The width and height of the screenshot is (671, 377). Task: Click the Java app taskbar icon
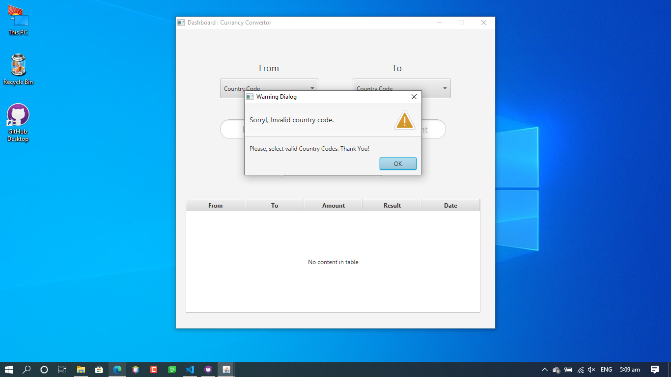click(226, 370)
